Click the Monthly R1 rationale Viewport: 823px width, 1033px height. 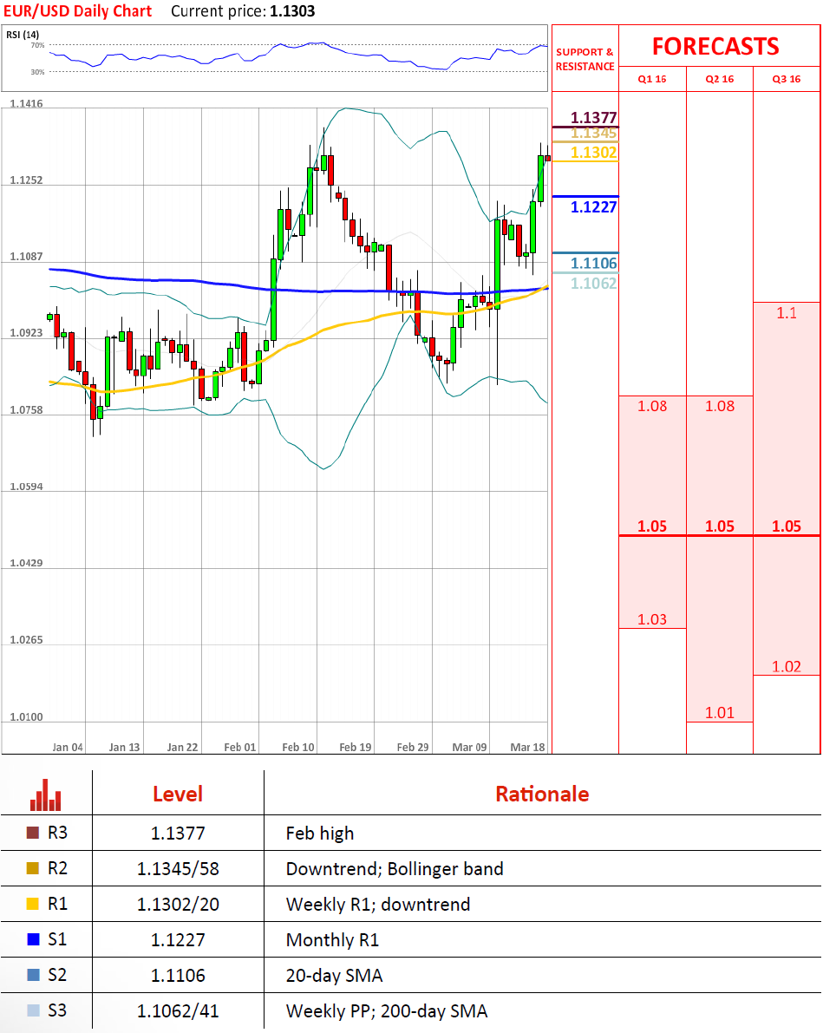[333, 940]
